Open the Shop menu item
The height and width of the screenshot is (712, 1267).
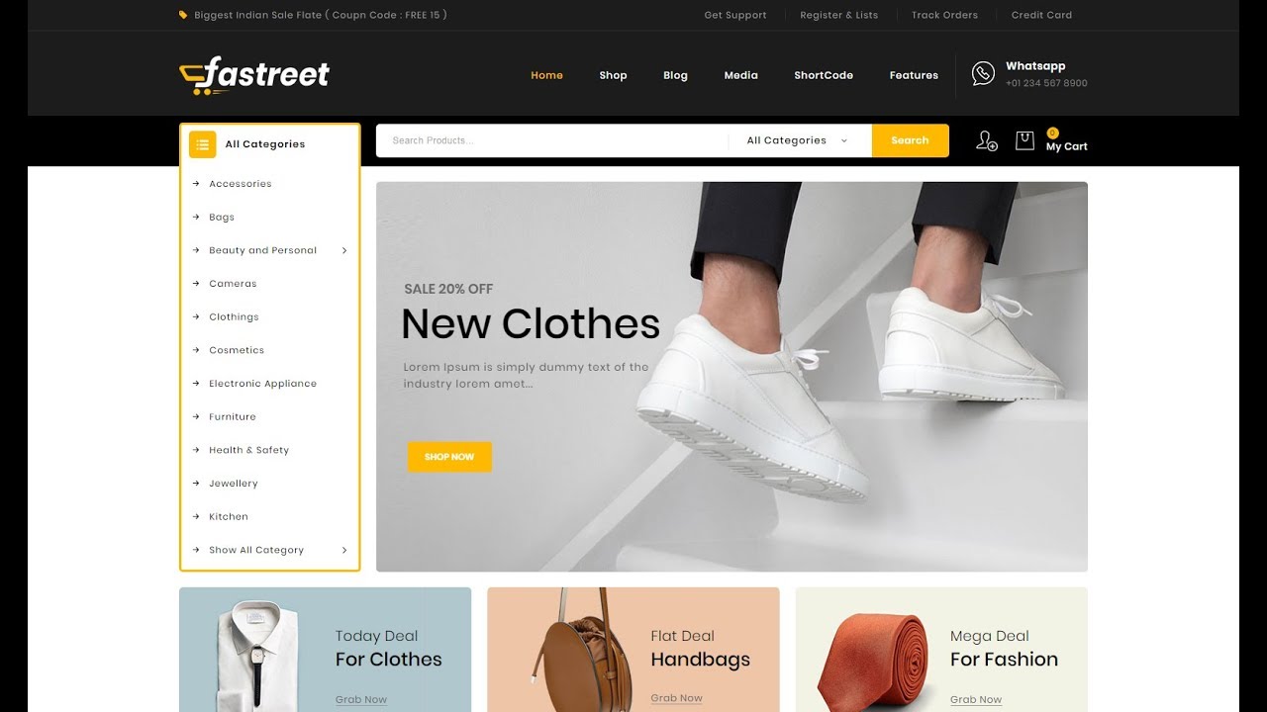(x=613, y=75)
